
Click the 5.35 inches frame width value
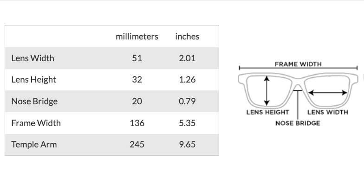click(x=187, y=123)
